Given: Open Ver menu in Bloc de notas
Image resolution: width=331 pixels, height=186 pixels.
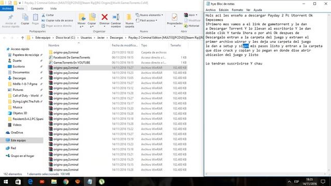Looking at the screenshot, I should point(248,10).
